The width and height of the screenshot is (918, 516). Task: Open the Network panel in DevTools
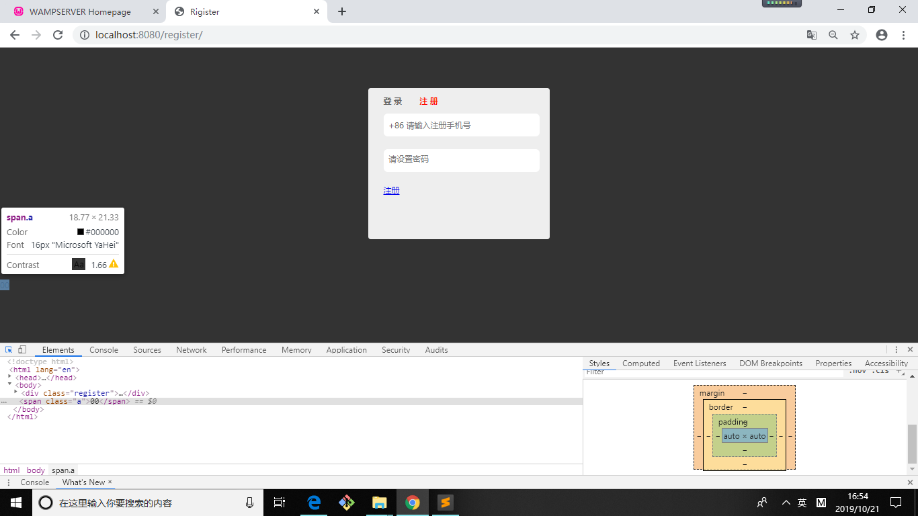click(x=192, y=350)
